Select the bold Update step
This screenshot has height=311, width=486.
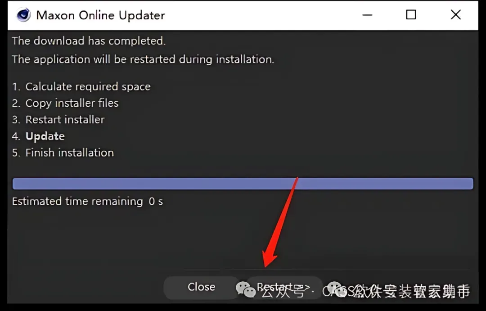point(38,136)
